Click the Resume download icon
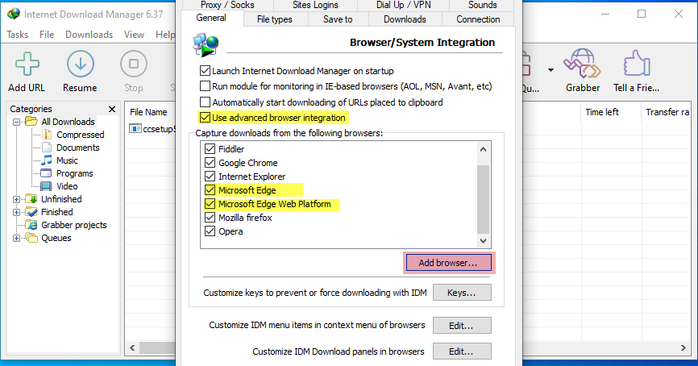698x366 pixels. point(80,64)
